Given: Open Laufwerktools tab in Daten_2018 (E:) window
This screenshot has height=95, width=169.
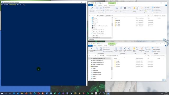Looking at the screenshot, I should (112, 5).
